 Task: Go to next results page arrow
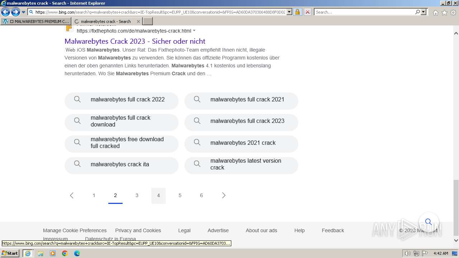pos(224,195)
